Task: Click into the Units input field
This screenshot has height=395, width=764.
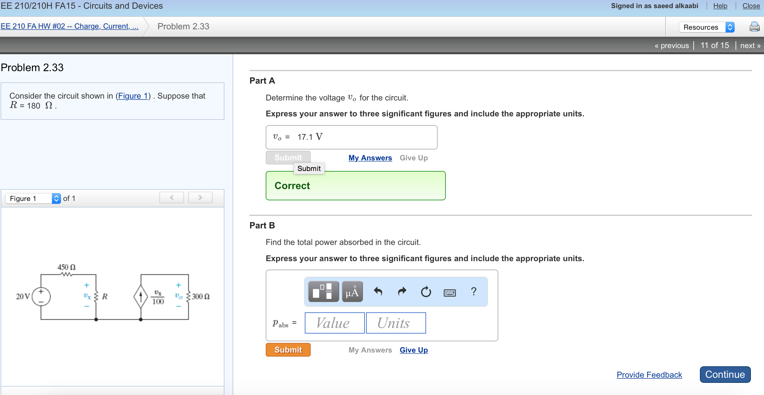Action: coord(395,323)
